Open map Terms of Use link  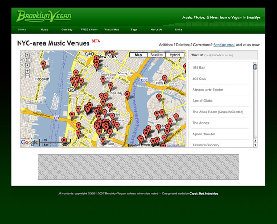tap(176, 145)
